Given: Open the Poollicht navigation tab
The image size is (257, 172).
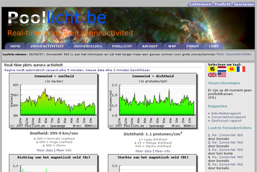Looking at the screenshot, I should pos(122,46).
